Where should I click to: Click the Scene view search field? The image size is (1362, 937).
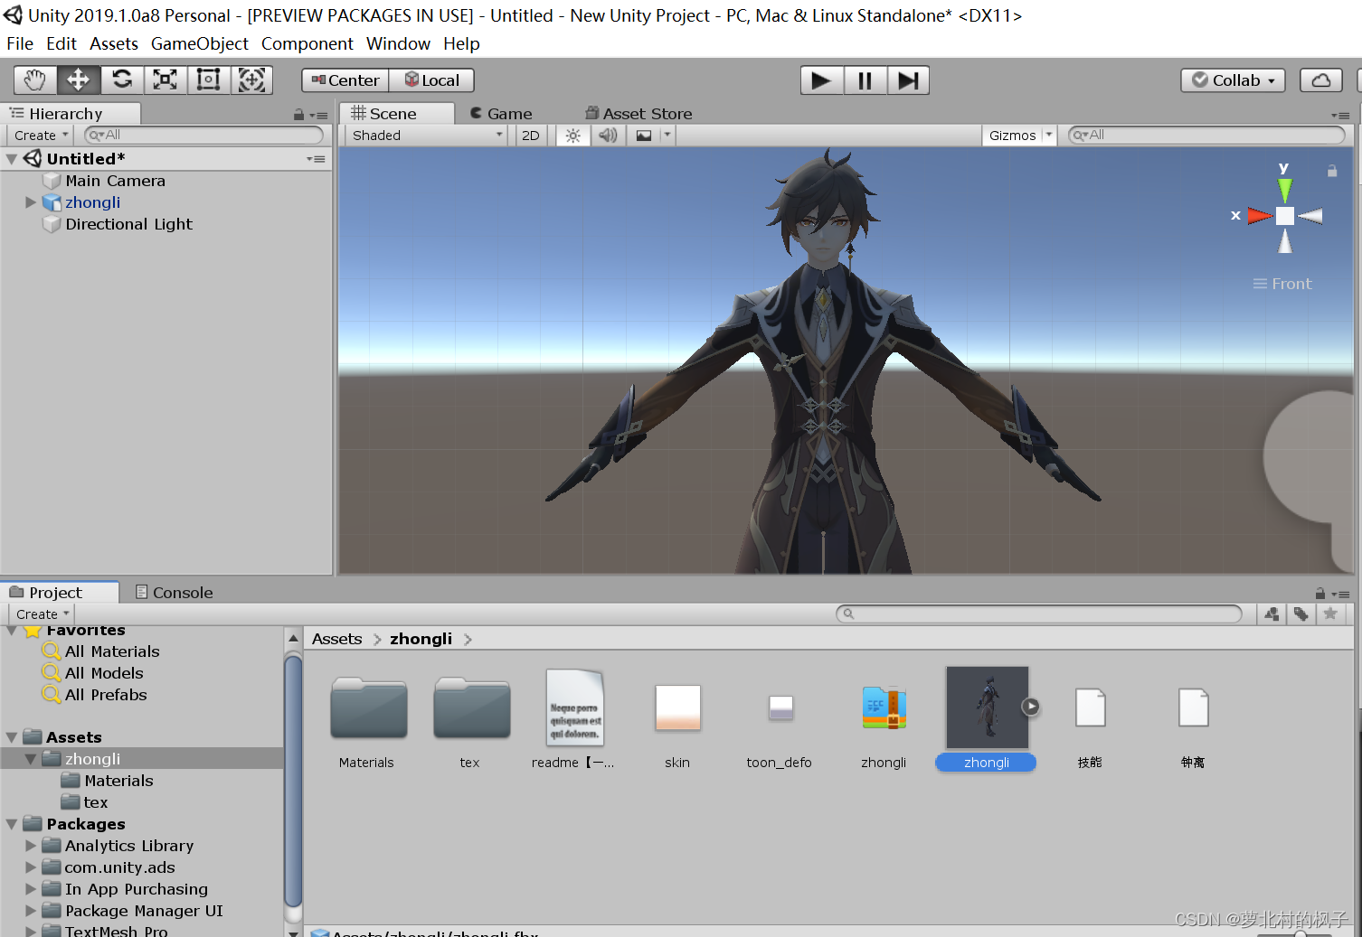point(1206,135)
